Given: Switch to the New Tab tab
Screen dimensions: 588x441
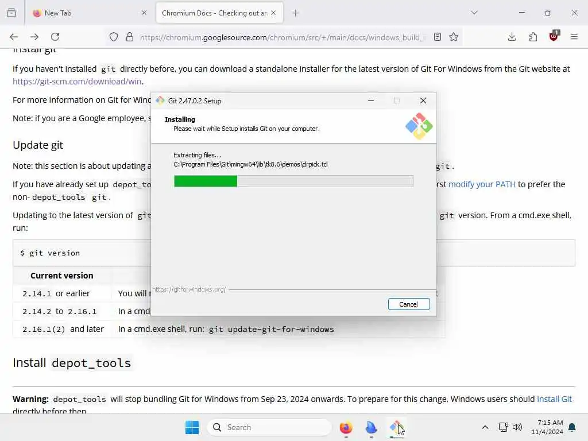Looking at the screenshot, I should [89, 13].
